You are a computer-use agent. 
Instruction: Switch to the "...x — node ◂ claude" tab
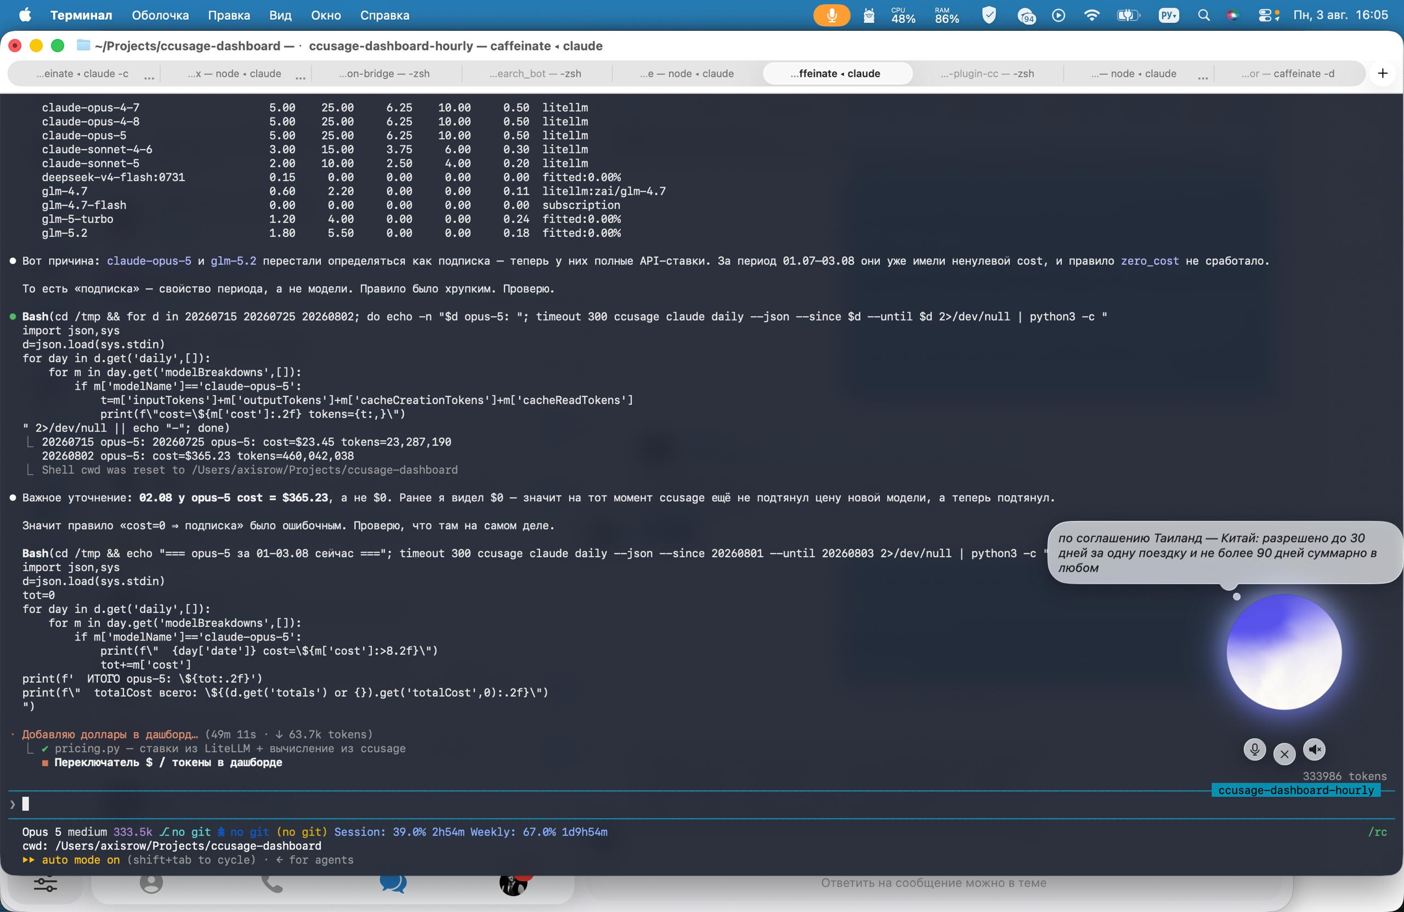tap(235, 73)
